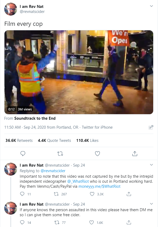Image resolution: width=165 pixels, height=227 pixels.
Task: Like the main tweet with heart icon
Action: point(97,154)
